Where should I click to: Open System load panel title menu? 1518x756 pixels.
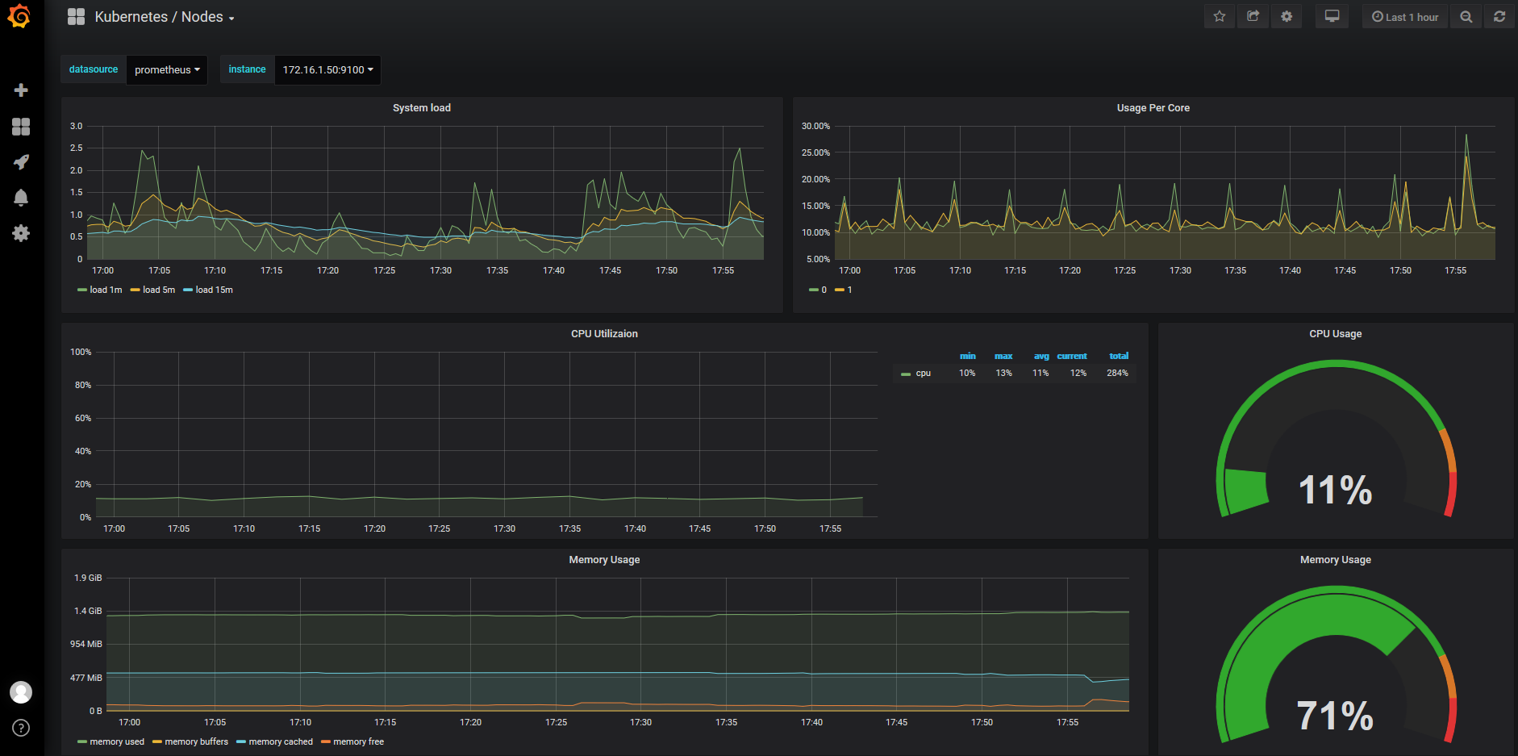click(x=422, y=108)
